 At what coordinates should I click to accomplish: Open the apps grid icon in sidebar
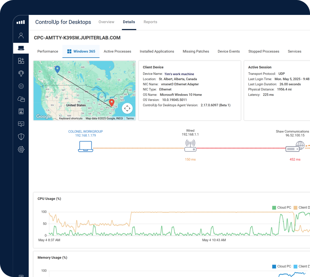[x=21, y=61]
